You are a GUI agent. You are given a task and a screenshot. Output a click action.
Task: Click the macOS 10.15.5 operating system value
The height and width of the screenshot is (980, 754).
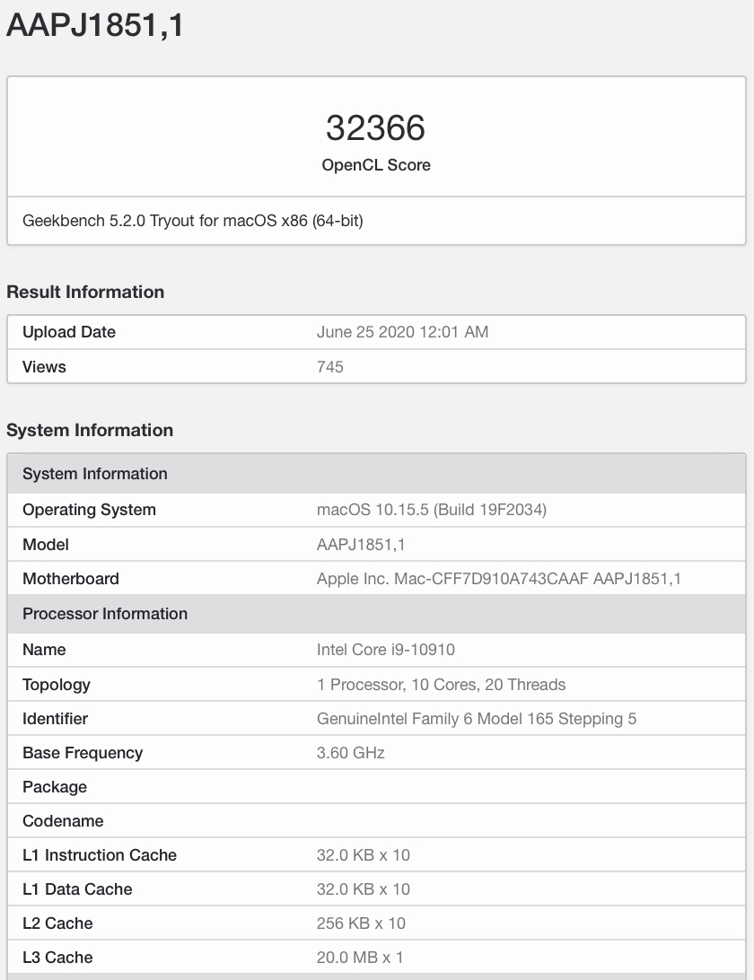(x=432, y=510)
